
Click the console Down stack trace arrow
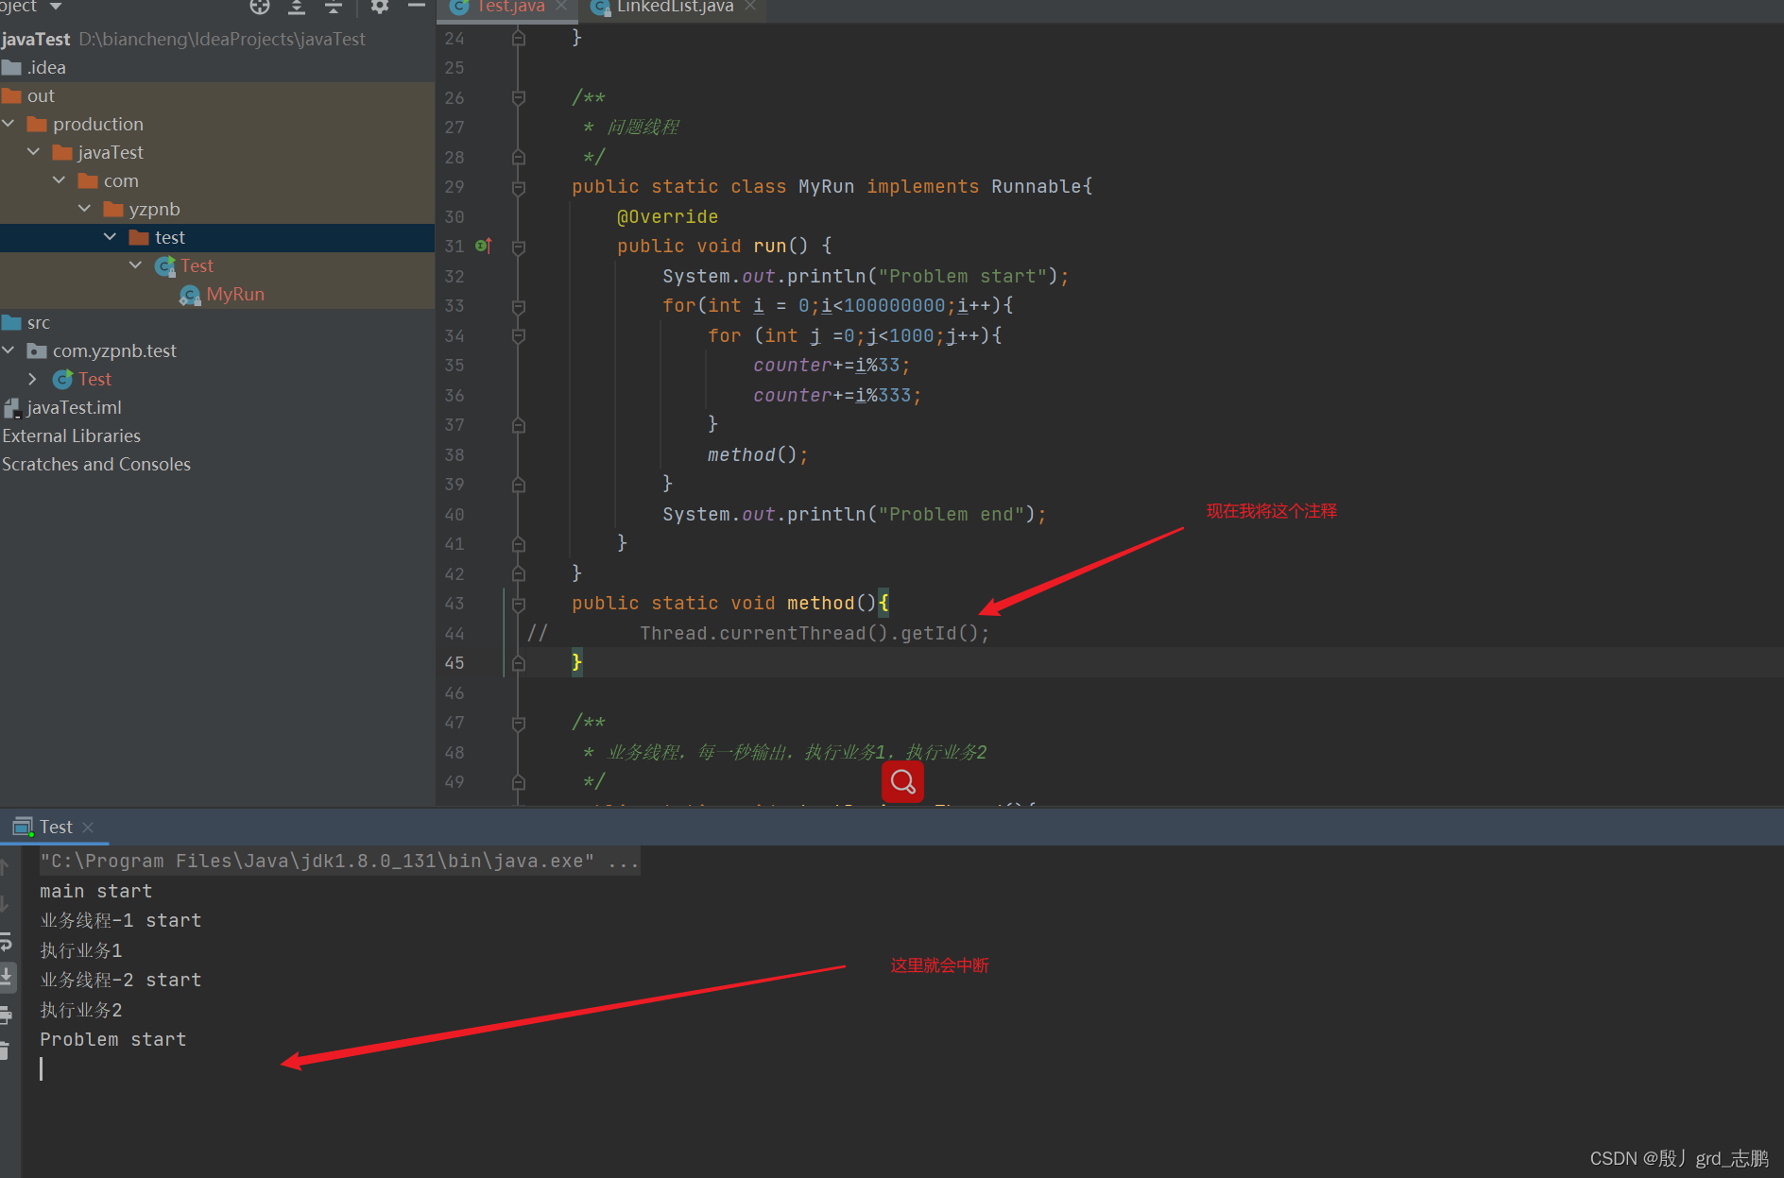coord(5,904)
